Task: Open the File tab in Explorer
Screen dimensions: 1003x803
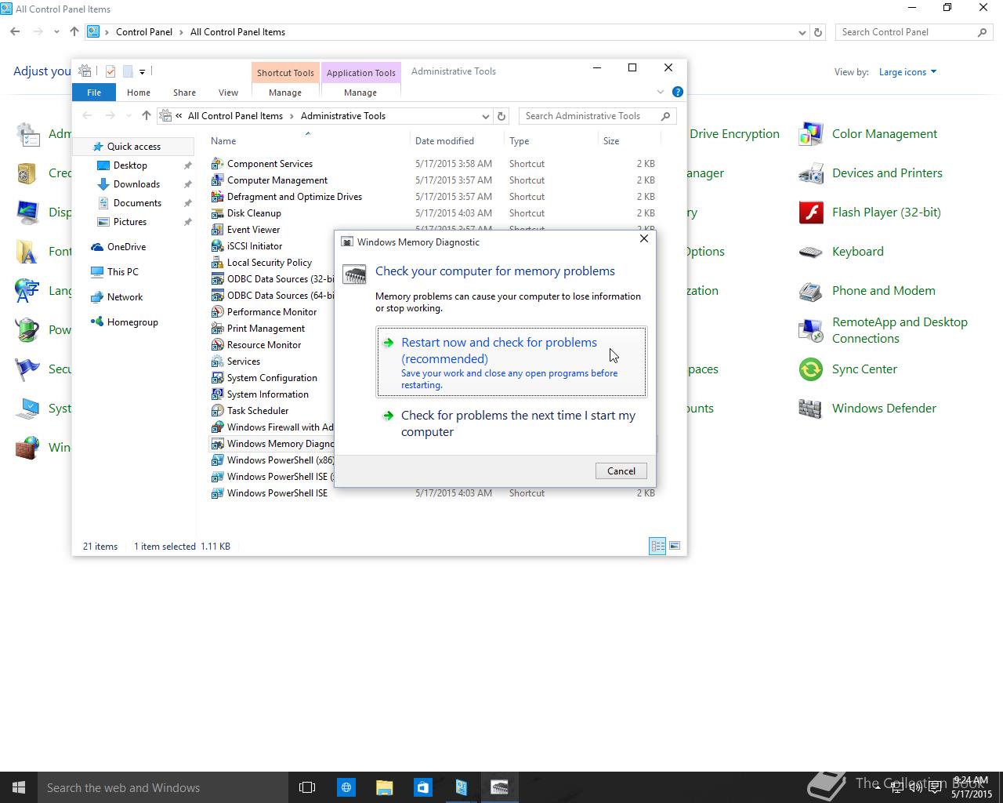Action: pyautogui.click(x=94, y=93)
